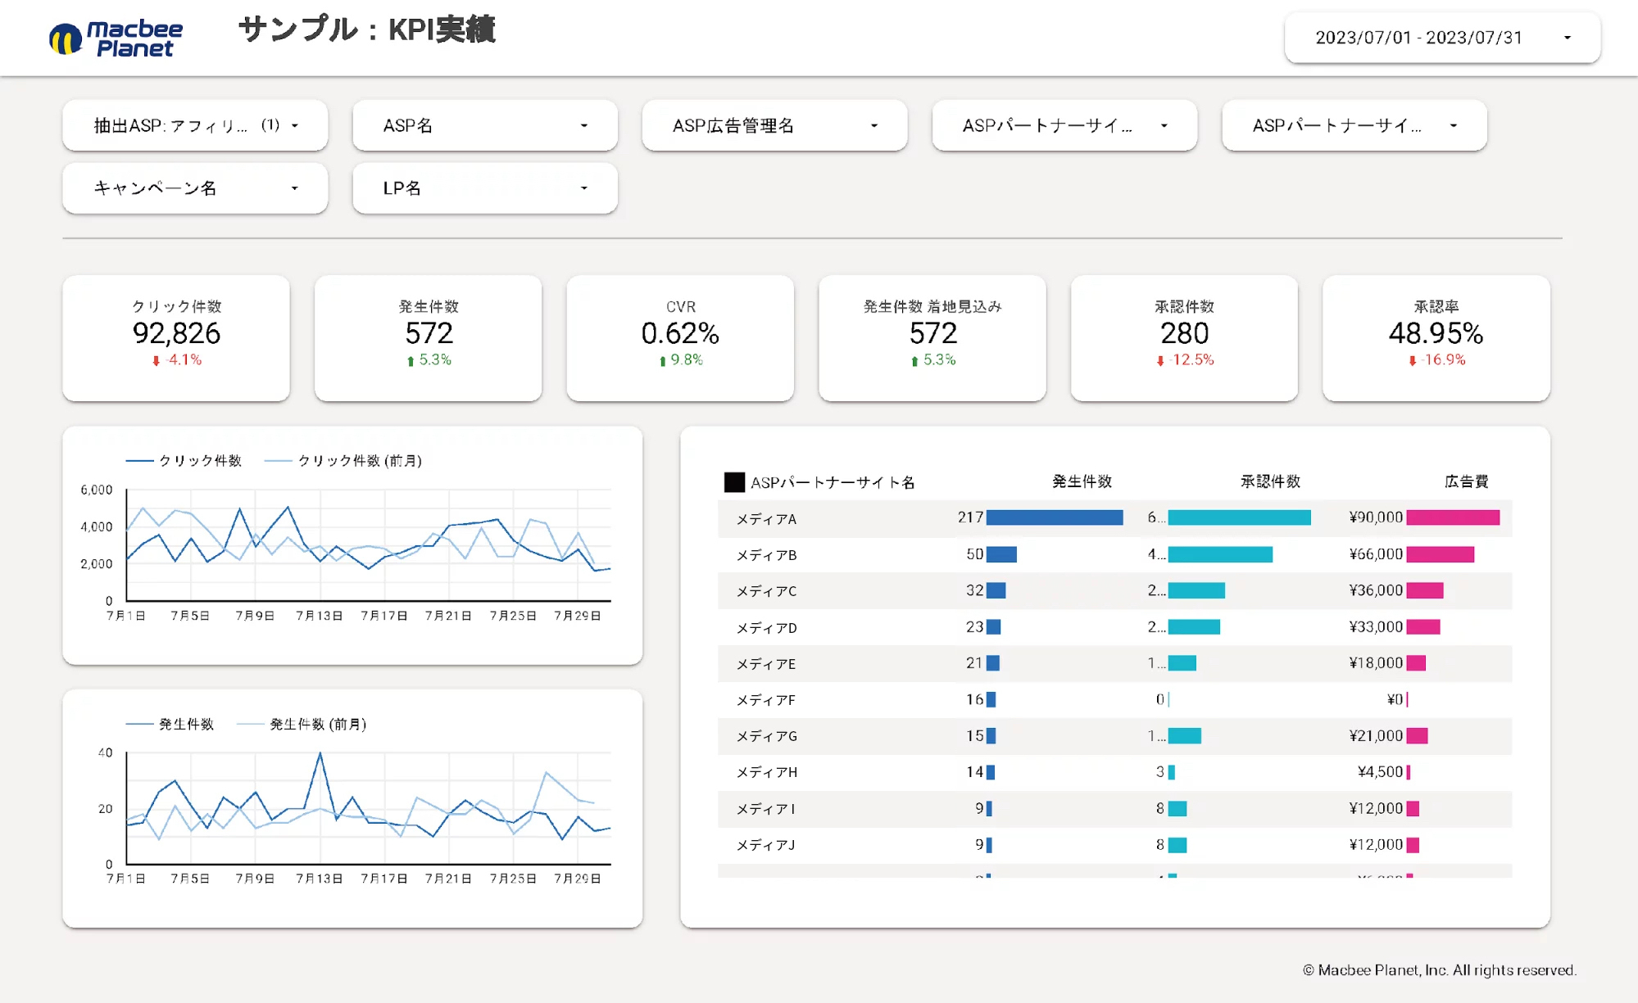Click the red down arrow beside -12.5%
Image resolution: width=1638 pixels, height=1003 pixels.
tap(1160, 361)
